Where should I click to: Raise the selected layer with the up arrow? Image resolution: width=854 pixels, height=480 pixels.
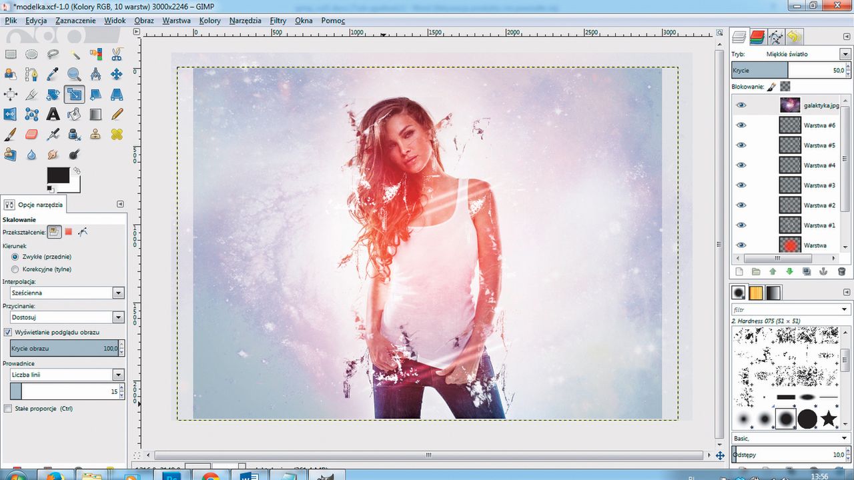773,271
